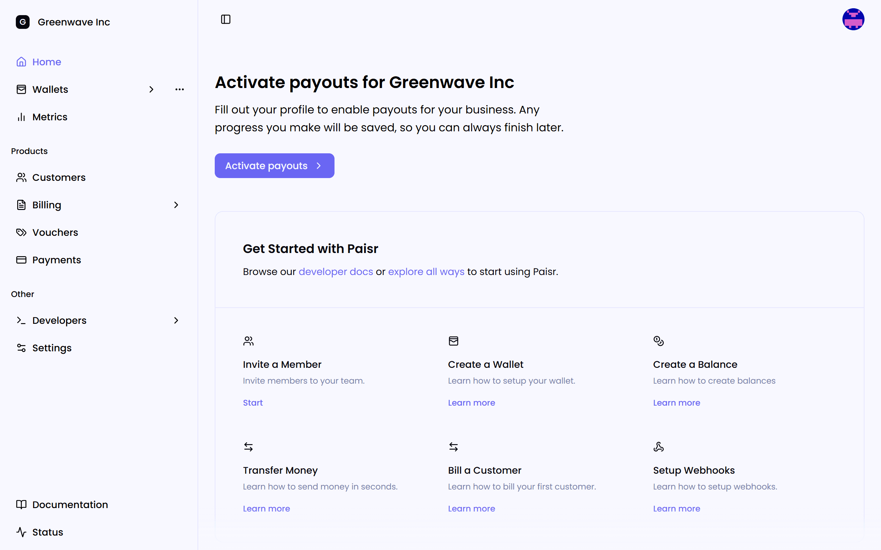Open the Vouchers page
This screenshot has width=881, height=550.
coord(55,232)
